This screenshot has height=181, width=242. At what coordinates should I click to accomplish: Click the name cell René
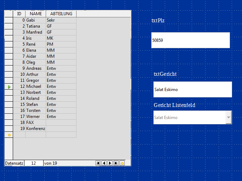coord(35,44)
